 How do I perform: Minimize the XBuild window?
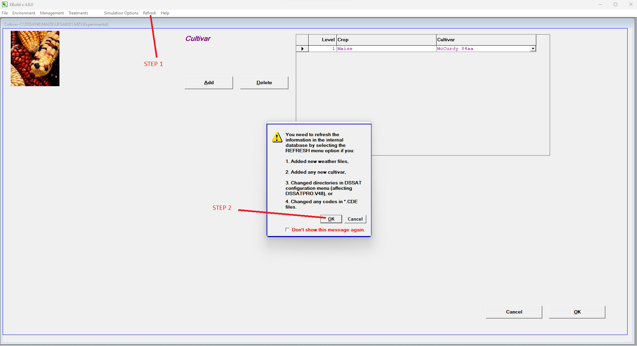coord(600,4)
